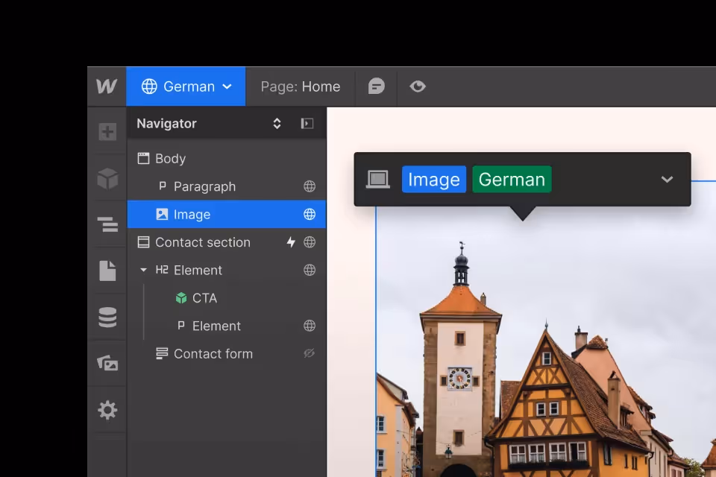
Task: Open the CMS Collections panel
Action: [x=107, y=317]
